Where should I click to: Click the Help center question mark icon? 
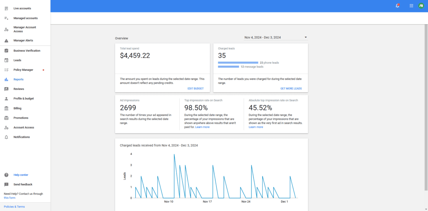tap(6, 175)
